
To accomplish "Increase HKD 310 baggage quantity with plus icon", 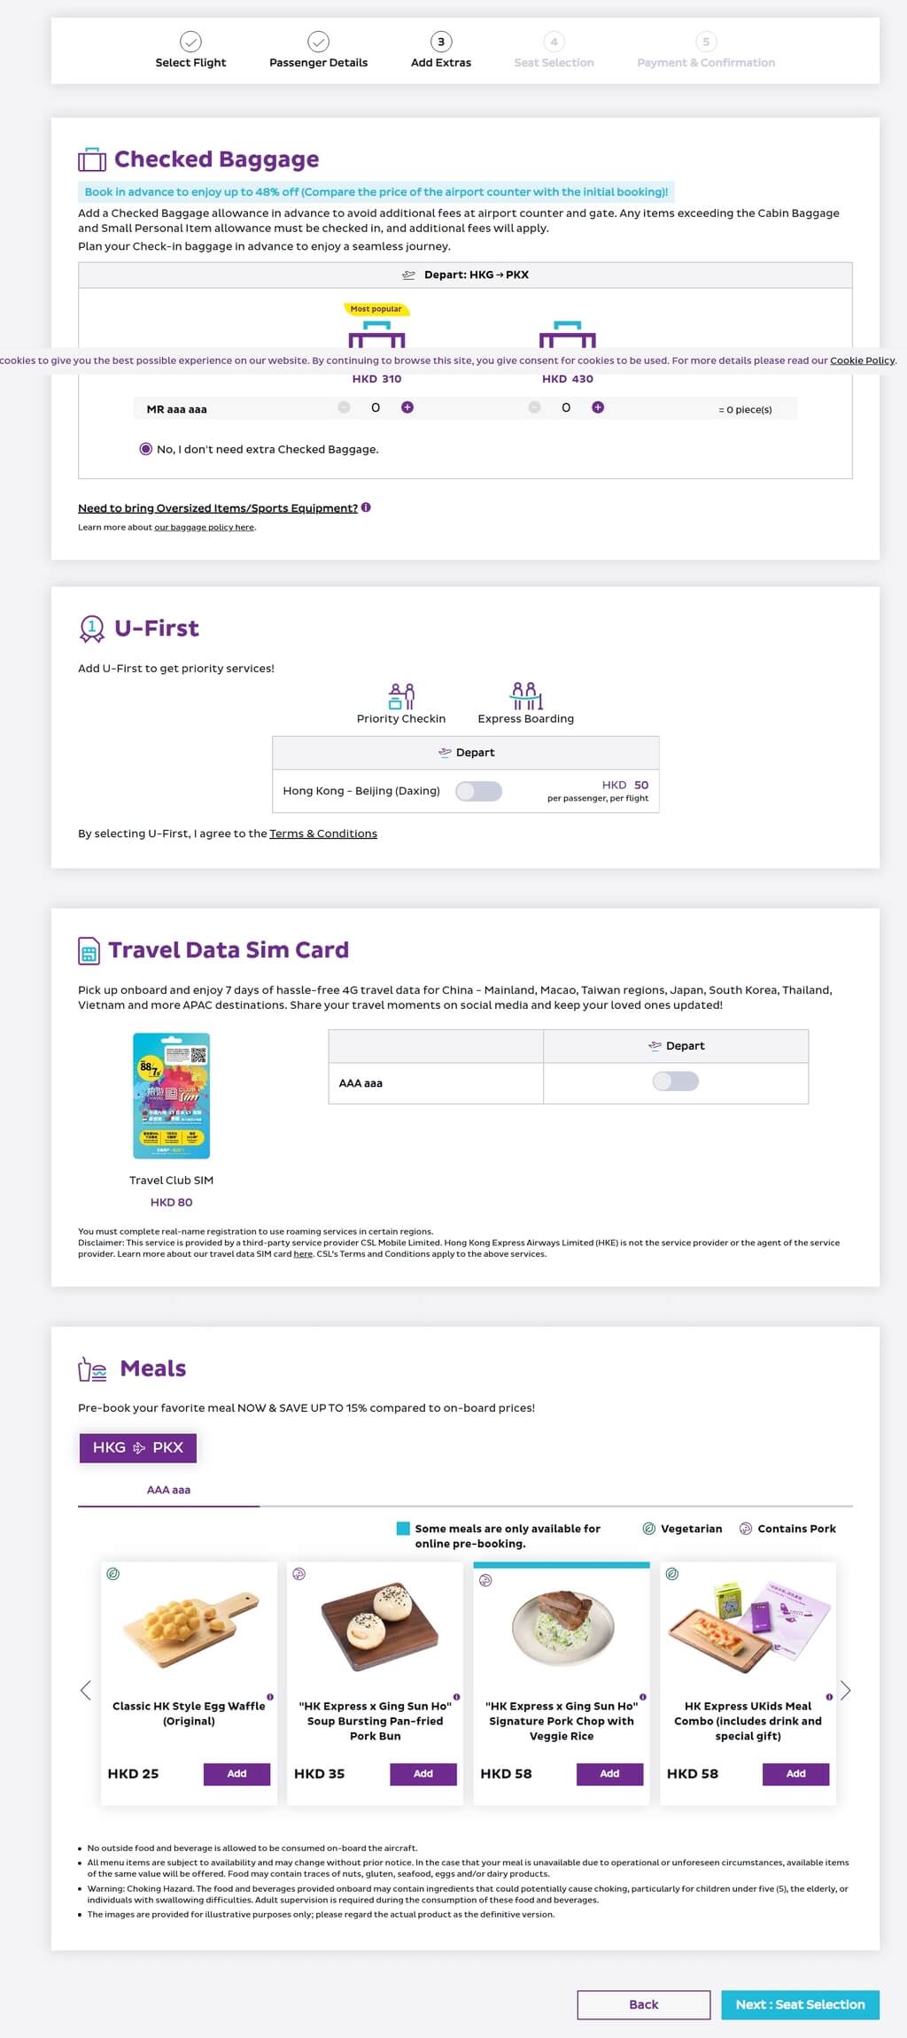I will coord(407,407).
